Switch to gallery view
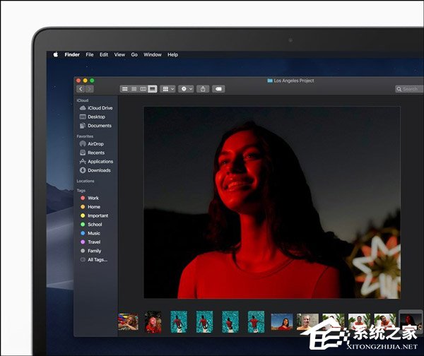Screen dimensions: 424x356 [152, 89]
